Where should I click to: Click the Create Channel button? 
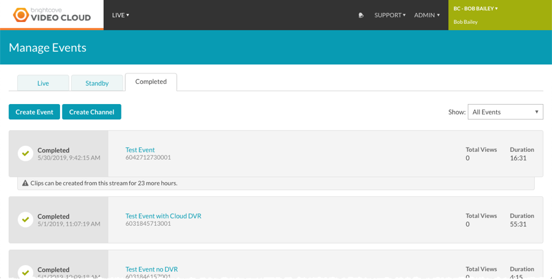(91, 112)
